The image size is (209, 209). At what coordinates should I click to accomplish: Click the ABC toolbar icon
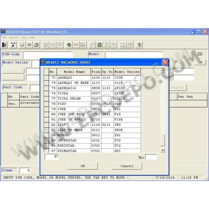coord(76,45)
